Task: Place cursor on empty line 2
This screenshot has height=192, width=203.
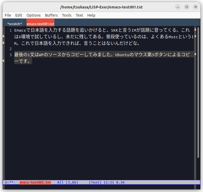Action: (104, 49)
